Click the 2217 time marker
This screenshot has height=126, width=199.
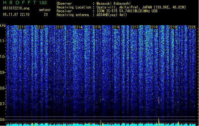(135, 27)
